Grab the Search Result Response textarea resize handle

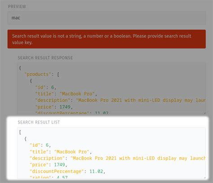(204, 113)
